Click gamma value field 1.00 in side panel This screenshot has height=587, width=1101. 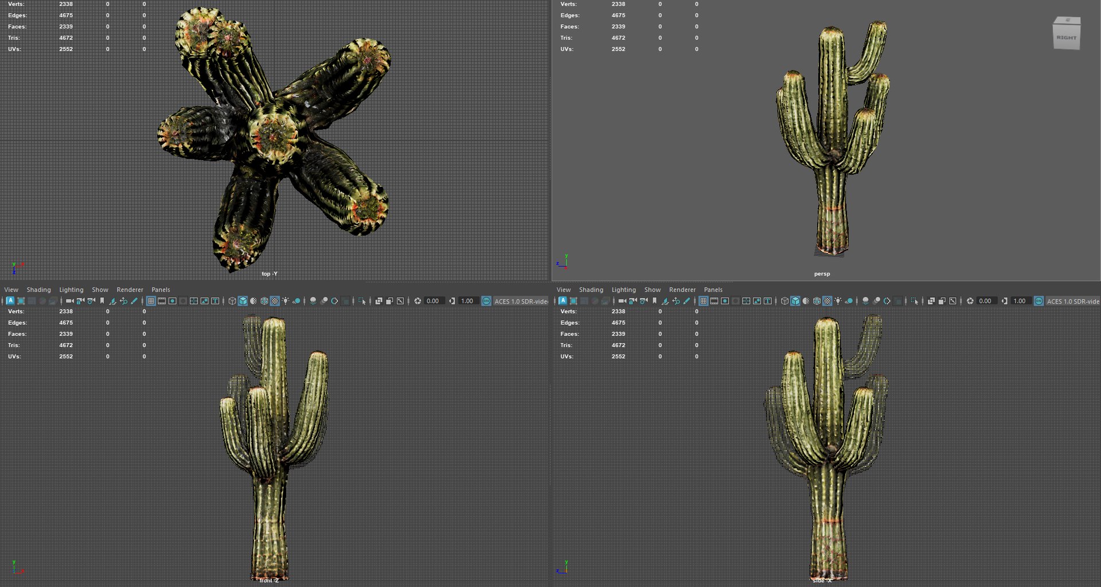tap(1020, 301)
